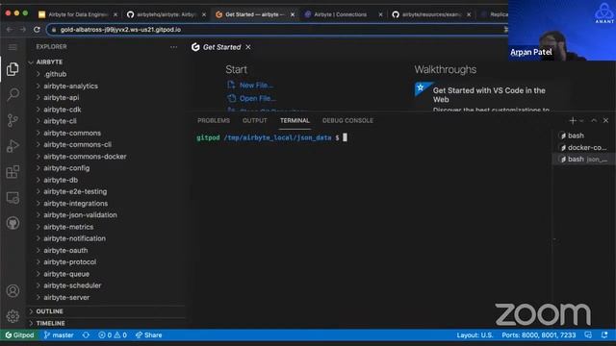Select the airbyte-server folder row
The height and width of the screenshot is (346, 616).
point(106,297)
